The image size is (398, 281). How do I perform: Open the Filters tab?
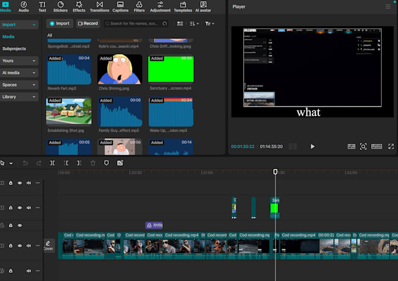tap(139, 7)
